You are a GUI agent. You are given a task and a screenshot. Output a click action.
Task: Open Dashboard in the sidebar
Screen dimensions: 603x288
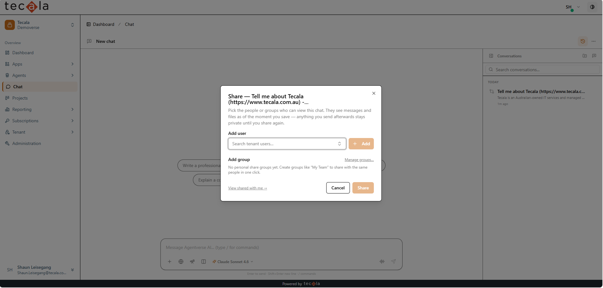coord(40,53)
